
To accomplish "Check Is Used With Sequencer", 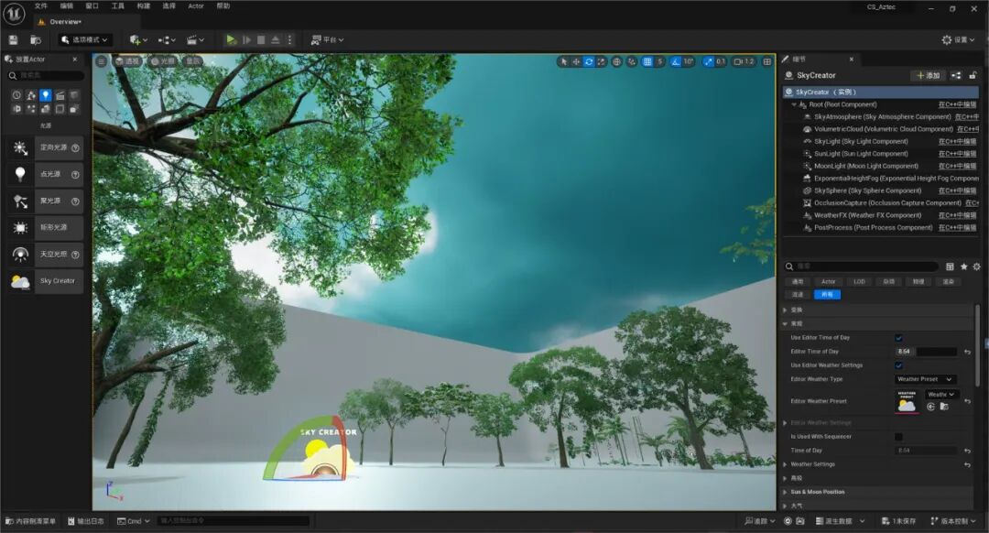I will [x=898, y=437].
